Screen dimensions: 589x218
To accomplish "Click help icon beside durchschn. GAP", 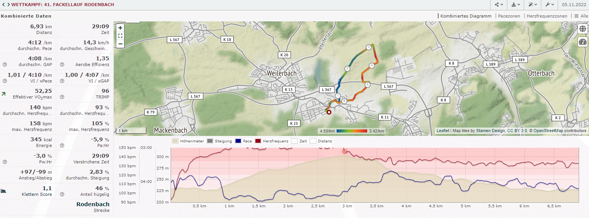I will coord(5,65).
